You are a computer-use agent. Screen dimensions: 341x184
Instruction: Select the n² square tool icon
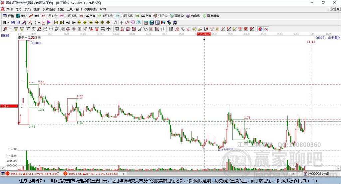pyautogui.click(x=57, y=29)
